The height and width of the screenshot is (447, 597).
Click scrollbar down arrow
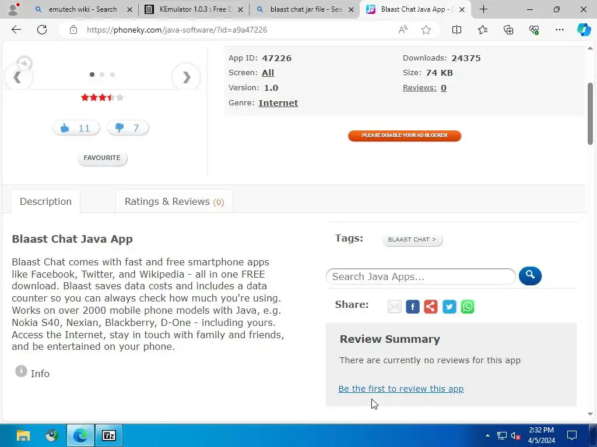pos(590,414)
